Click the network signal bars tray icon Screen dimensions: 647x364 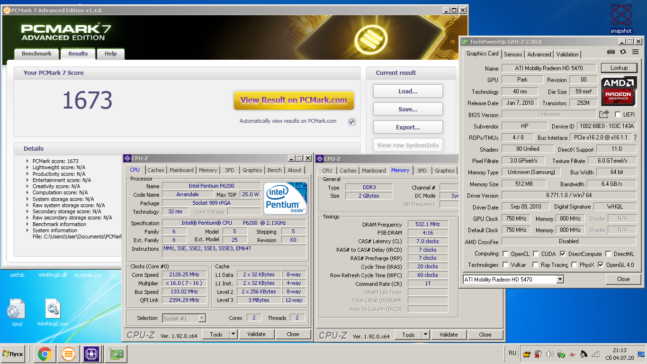(x=596, y=354)
